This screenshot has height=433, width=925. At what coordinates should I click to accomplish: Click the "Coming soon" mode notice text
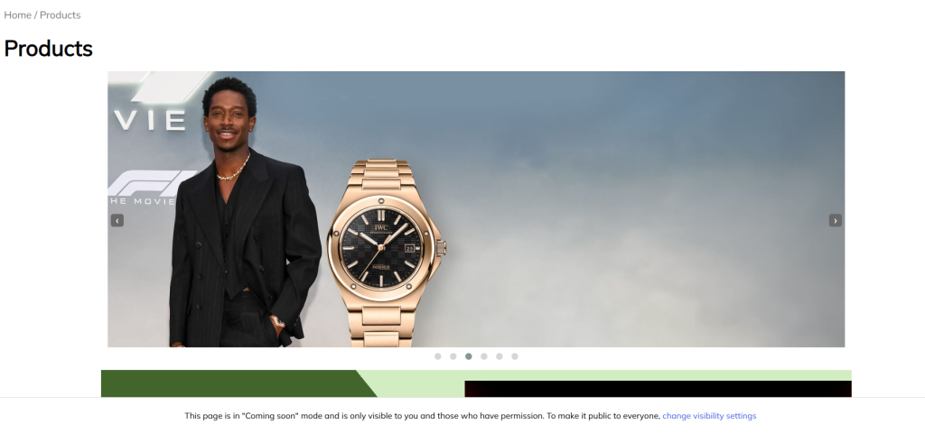(x=421, y=416)
